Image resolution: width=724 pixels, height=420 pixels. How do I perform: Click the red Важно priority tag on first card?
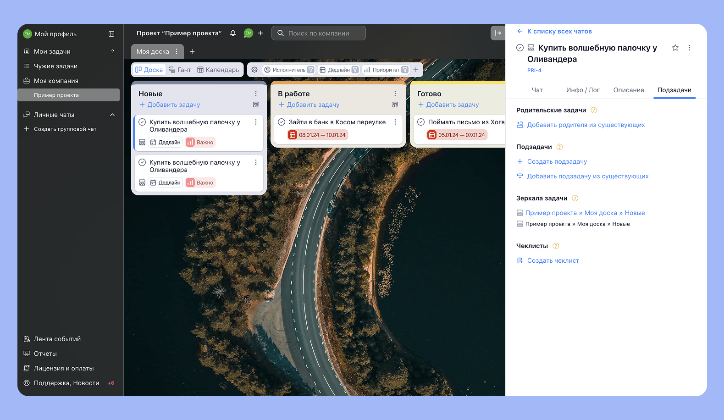[200, 142]
